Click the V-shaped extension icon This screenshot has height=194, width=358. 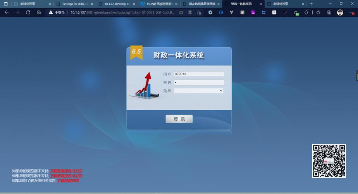(232, 12)
